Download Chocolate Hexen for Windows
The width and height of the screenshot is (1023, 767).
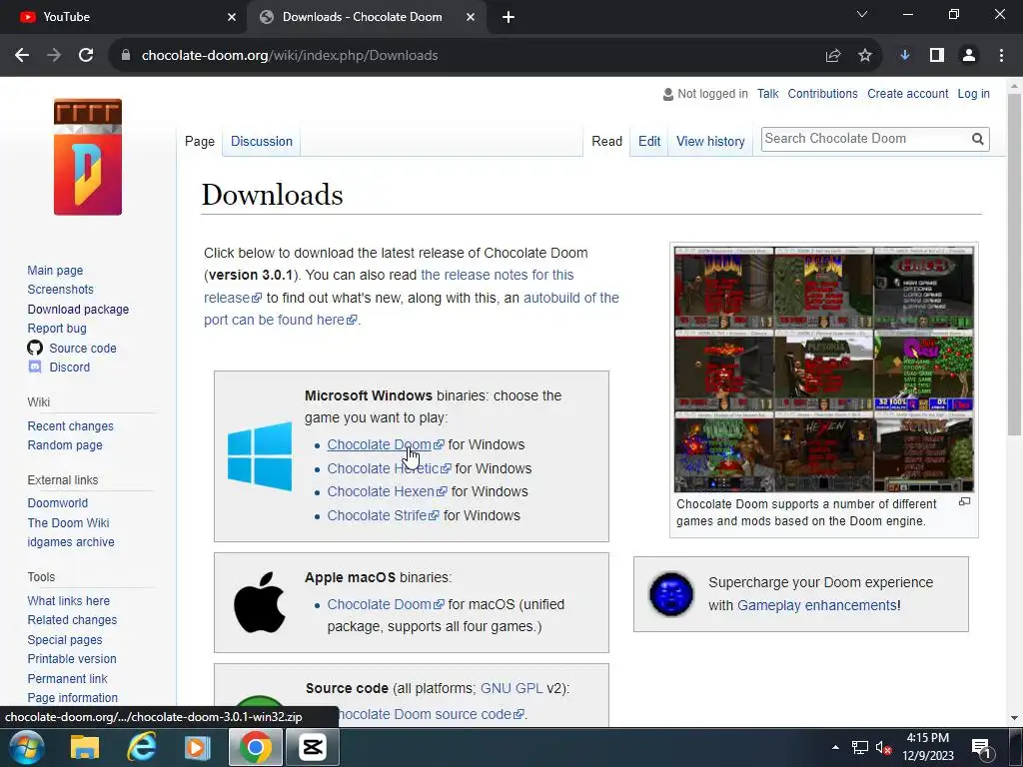[x=387, y=491]
